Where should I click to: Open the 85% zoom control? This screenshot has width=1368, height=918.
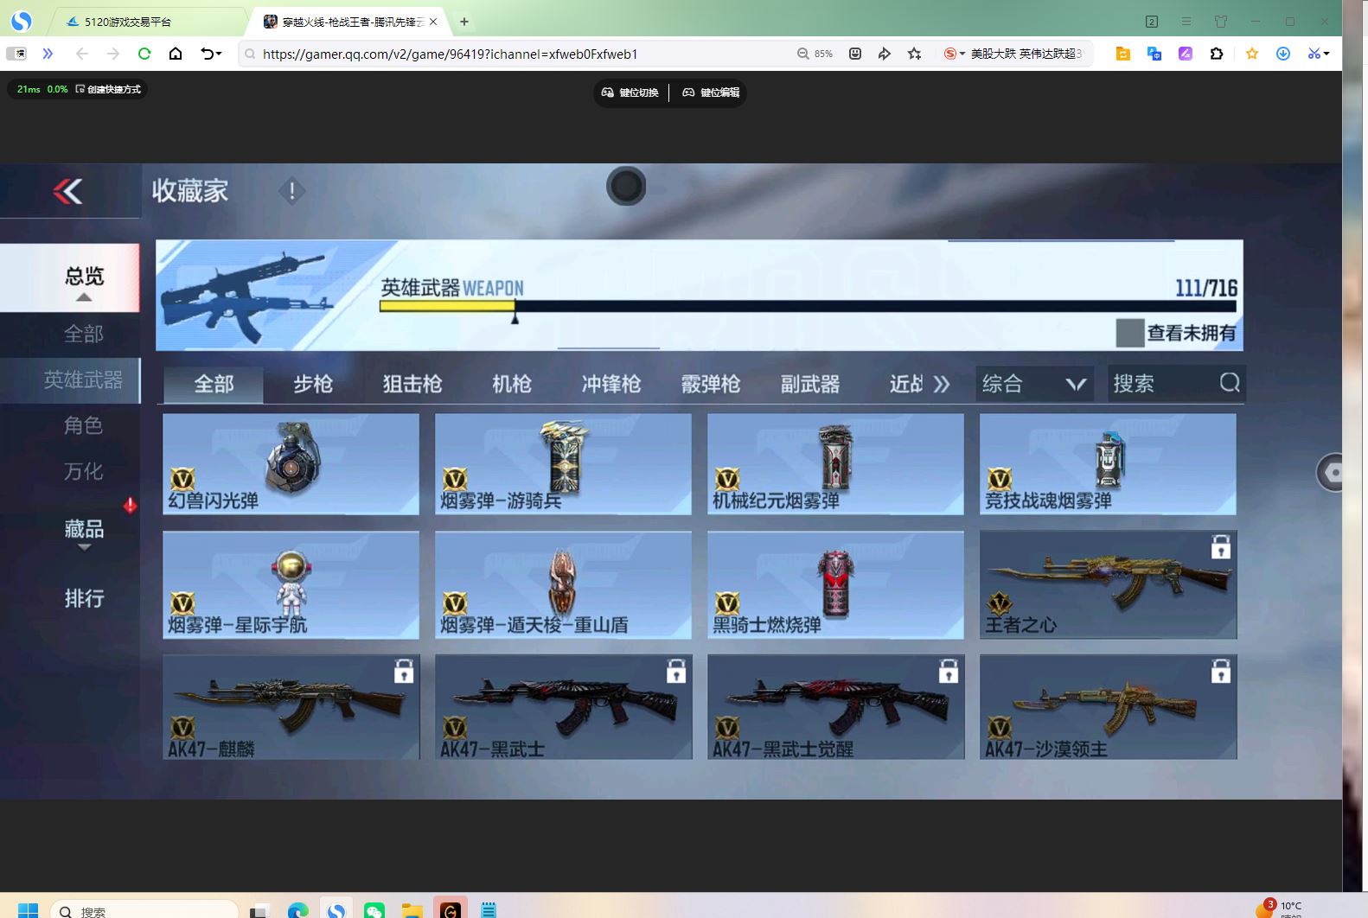click(x=815, y=54)
